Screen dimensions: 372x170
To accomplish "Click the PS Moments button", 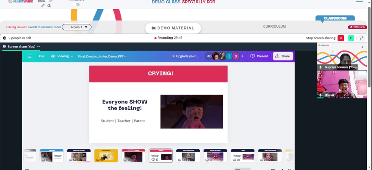I will pyautogui.click(x=357, y=27).
